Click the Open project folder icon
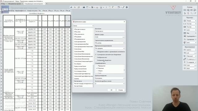The height and width of the screenshot is (111, 198). pos(84,7)
